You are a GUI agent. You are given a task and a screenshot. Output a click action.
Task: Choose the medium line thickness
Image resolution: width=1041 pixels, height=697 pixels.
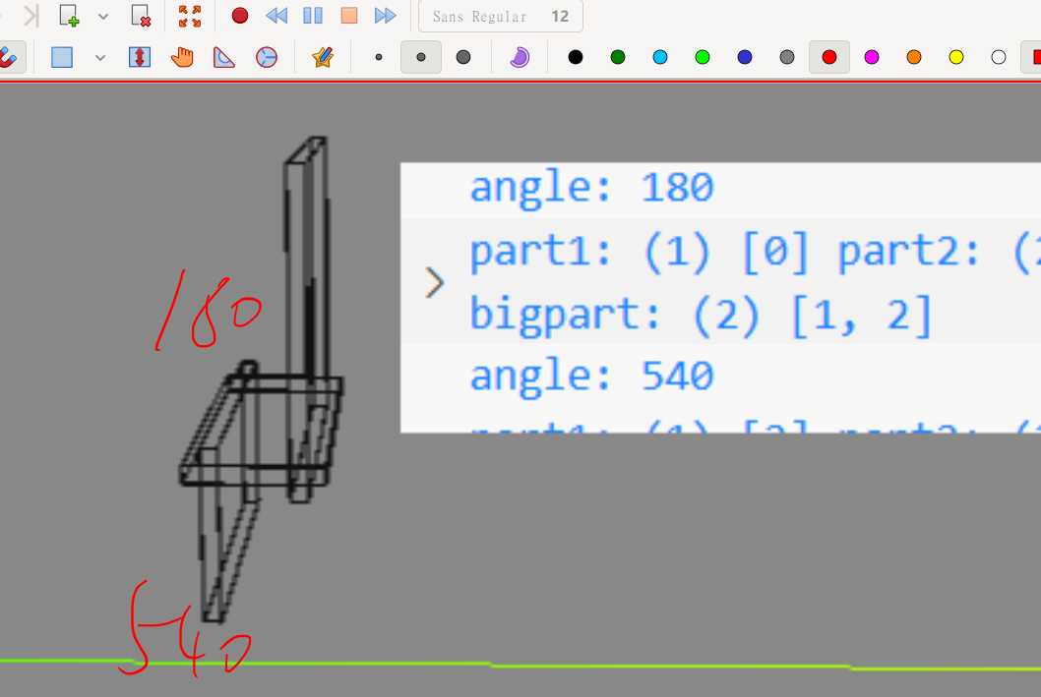(x=421, y=58)
